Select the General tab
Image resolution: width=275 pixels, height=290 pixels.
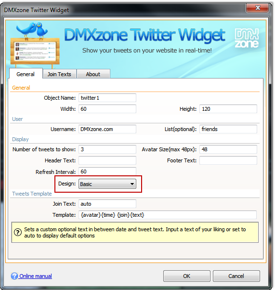tap(26, 74)
